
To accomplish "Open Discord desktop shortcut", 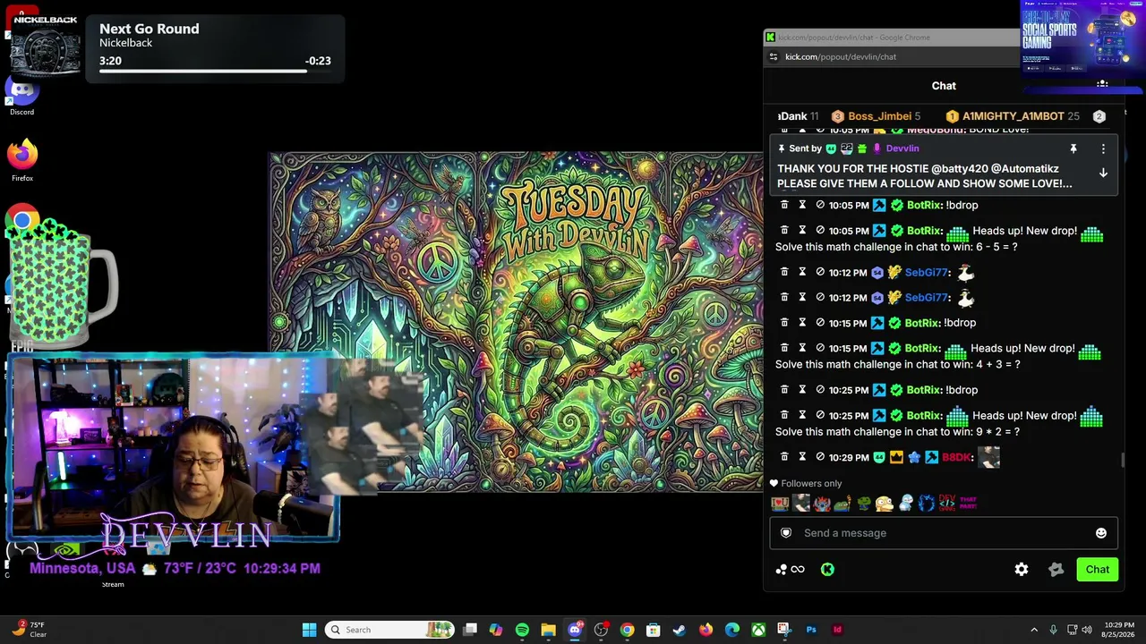I will [x=22, y=96].
